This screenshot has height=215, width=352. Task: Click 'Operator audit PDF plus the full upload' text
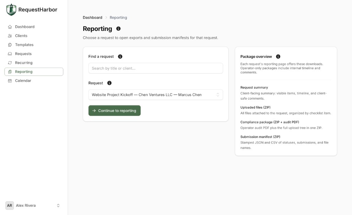point(281,128)
